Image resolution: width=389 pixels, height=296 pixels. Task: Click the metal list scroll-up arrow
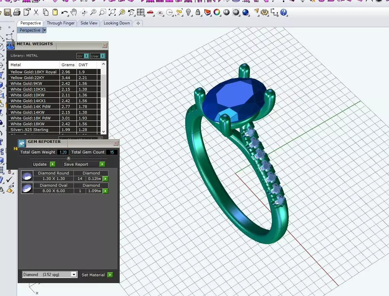pos(104,64)
